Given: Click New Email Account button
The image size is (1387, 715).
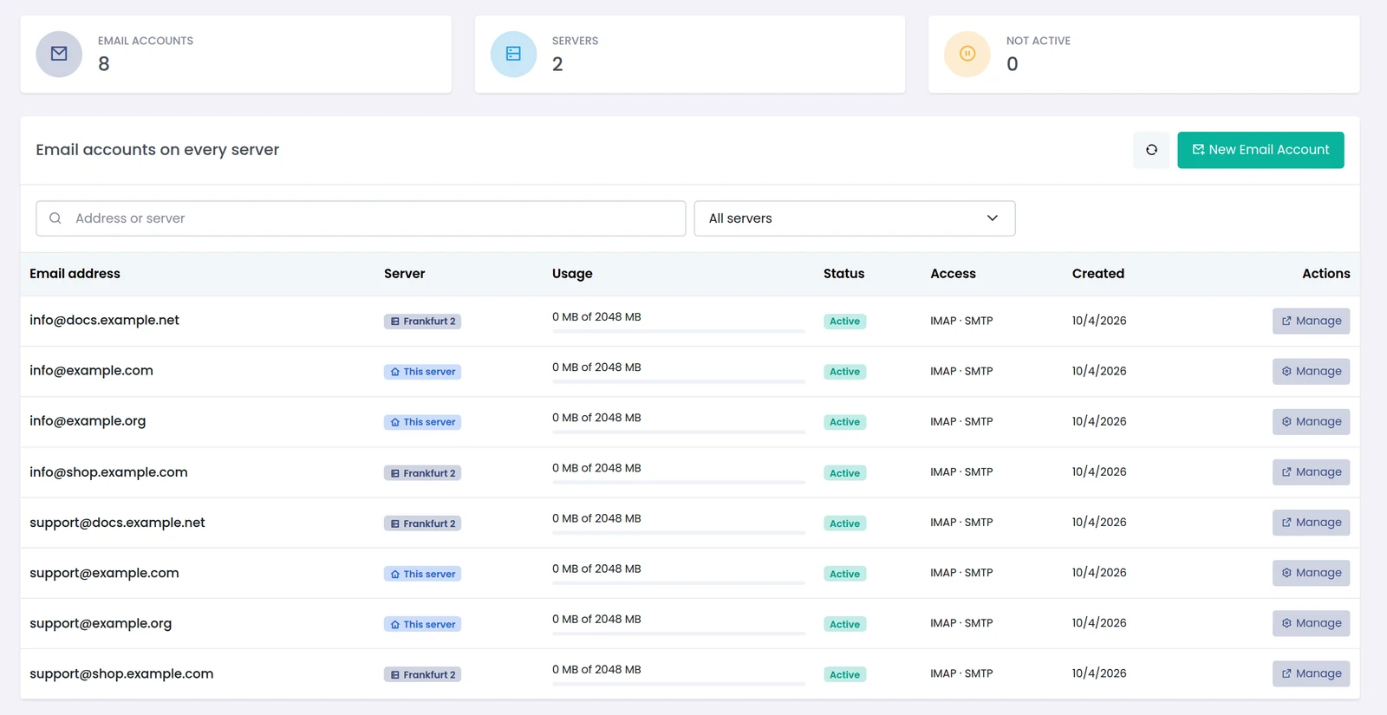Looking at the screenshot, I should click(x=1260, y=150).
